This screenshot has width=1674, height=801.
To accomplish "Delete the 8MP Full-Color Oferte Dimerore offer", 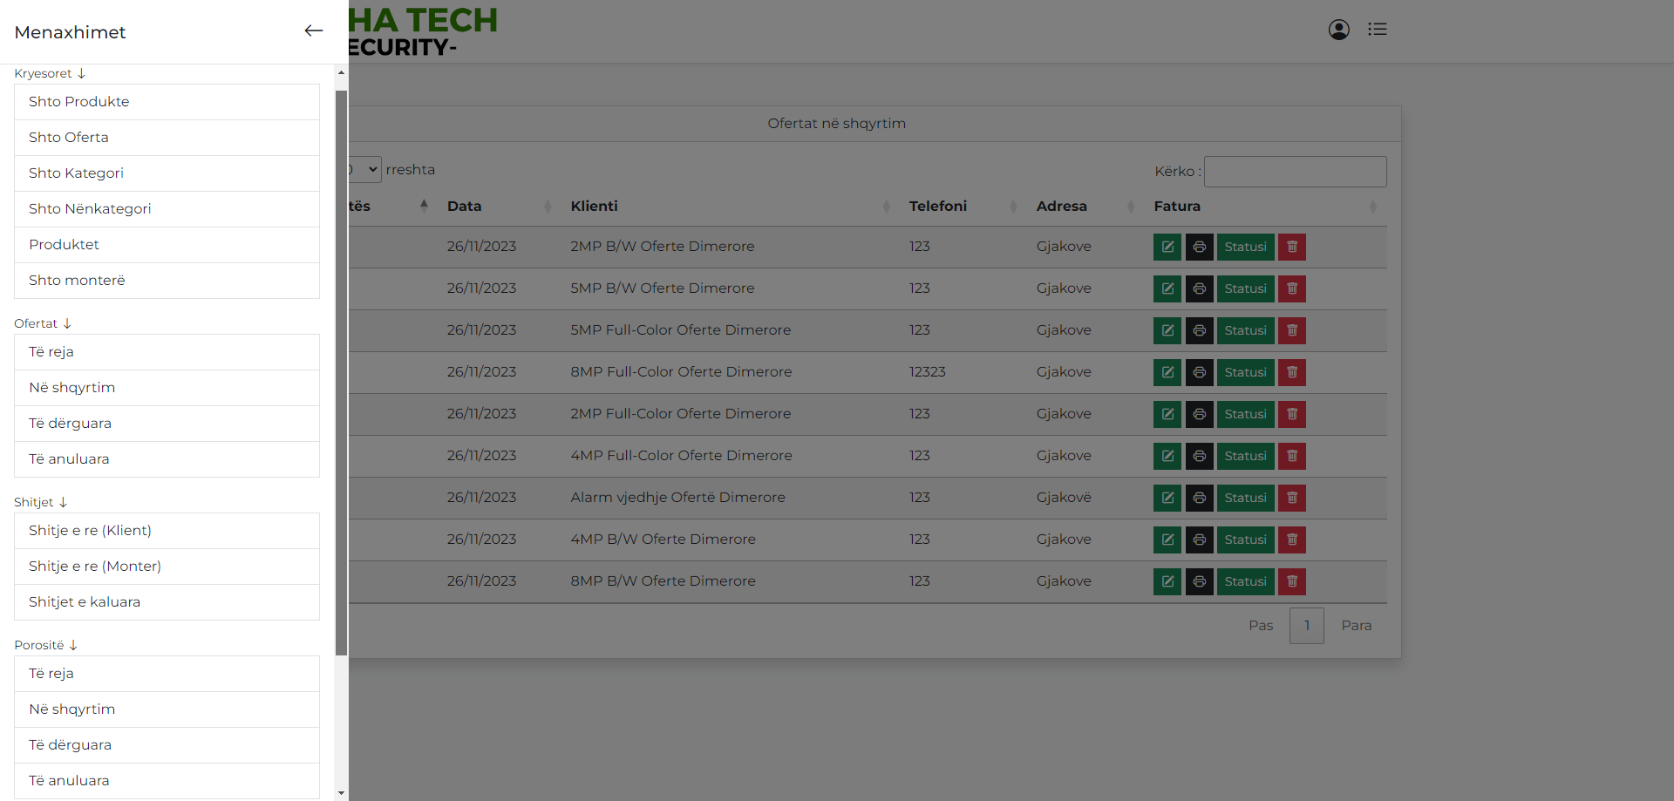I will (x=1291, y=372).
